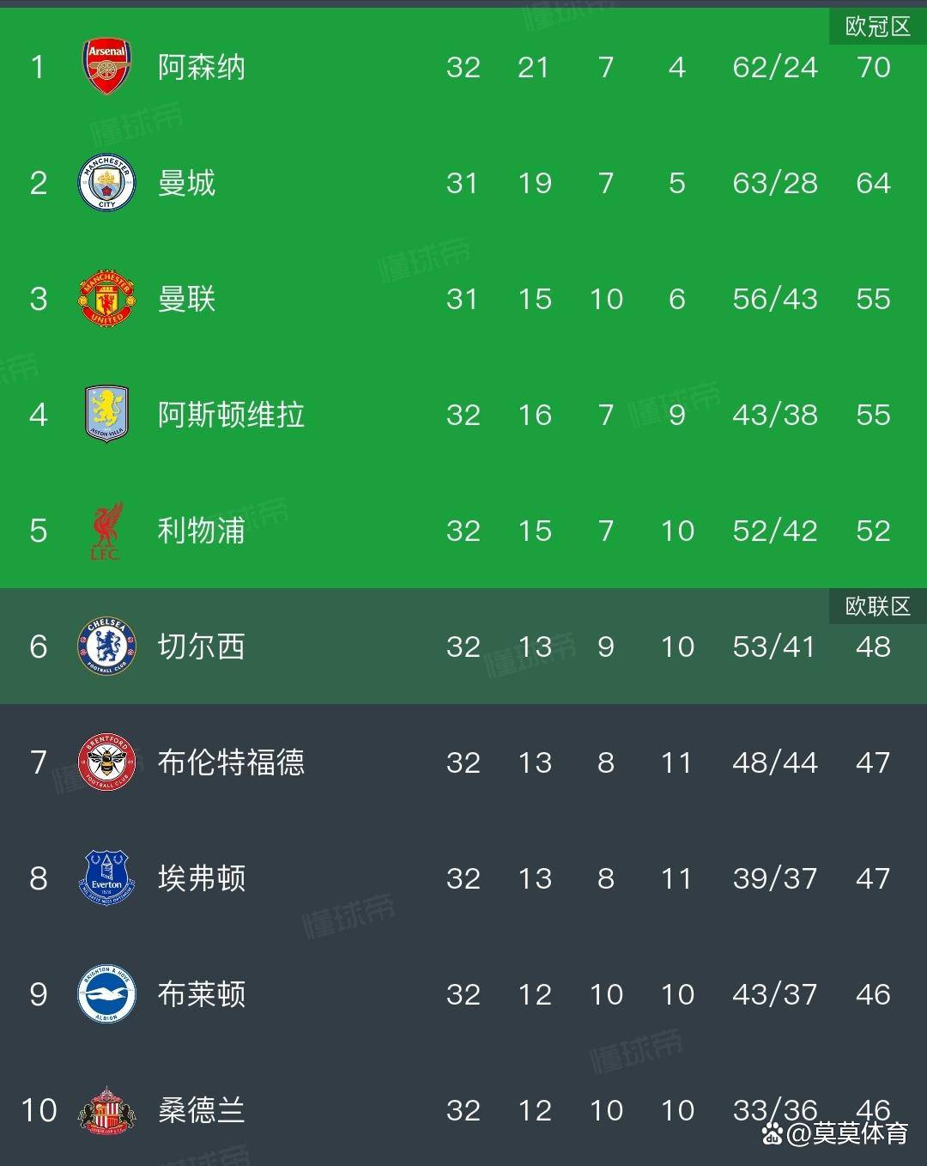Click the Arsenal club crest
Viewport: 927px width, 1166px height.
(106, 66)
